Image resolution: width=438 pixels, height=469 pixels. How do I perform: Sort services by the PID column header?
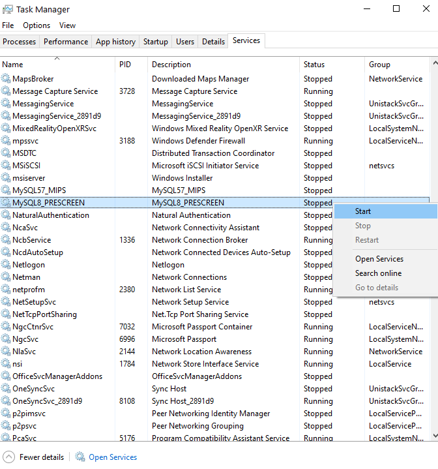(x=132, y=65)
